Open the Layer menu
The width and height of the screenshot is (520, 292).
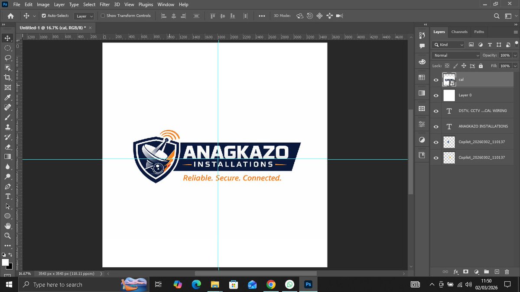(59, 4)
